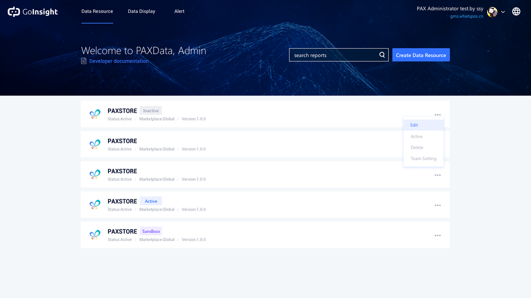Click butterfly logo of Inactive PAXSTORE
This screenshot has height=298, width=531.
pos(95,114)
